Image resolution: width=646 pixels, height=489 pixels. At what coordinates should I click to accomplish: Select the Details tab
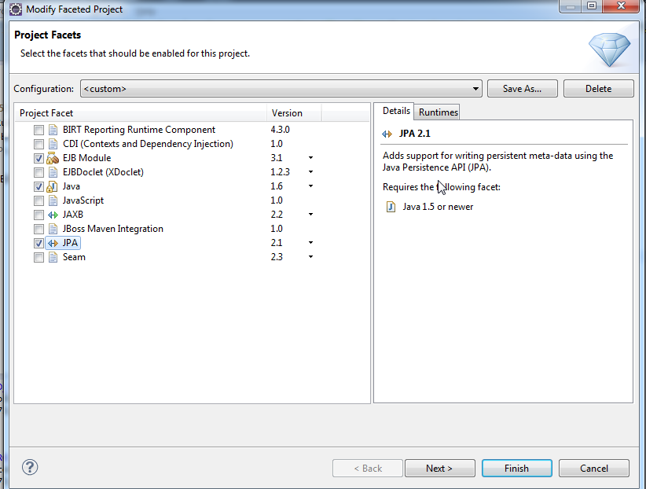[x=396, y=112]
